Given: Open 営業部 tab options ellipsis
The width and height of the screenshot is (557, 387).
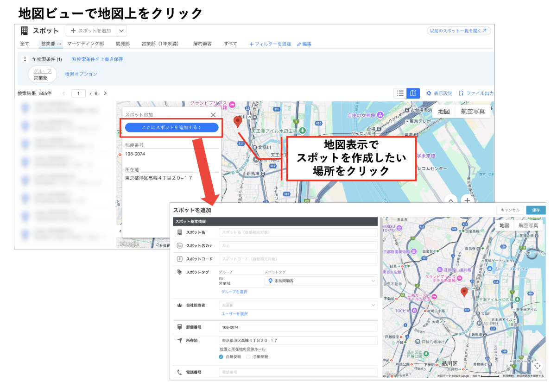Looking at the screenshot, I should pyautogui.click(x=59, y=44).
